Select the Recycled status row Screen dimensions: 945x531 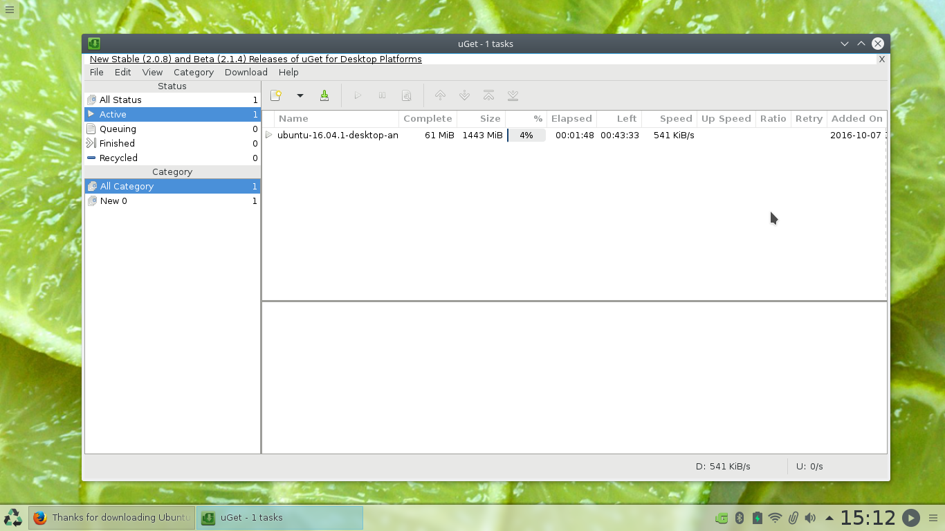[172, 158]
